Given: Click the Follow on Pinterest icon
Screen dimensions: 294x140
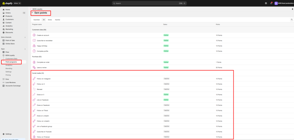Looking at the screenshot, I should (34, 137).
